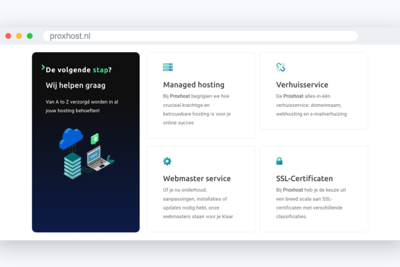This screenshot has height=267, width=400.
Task: Click the Verhuisservice chain link icon
Action: 281,67
